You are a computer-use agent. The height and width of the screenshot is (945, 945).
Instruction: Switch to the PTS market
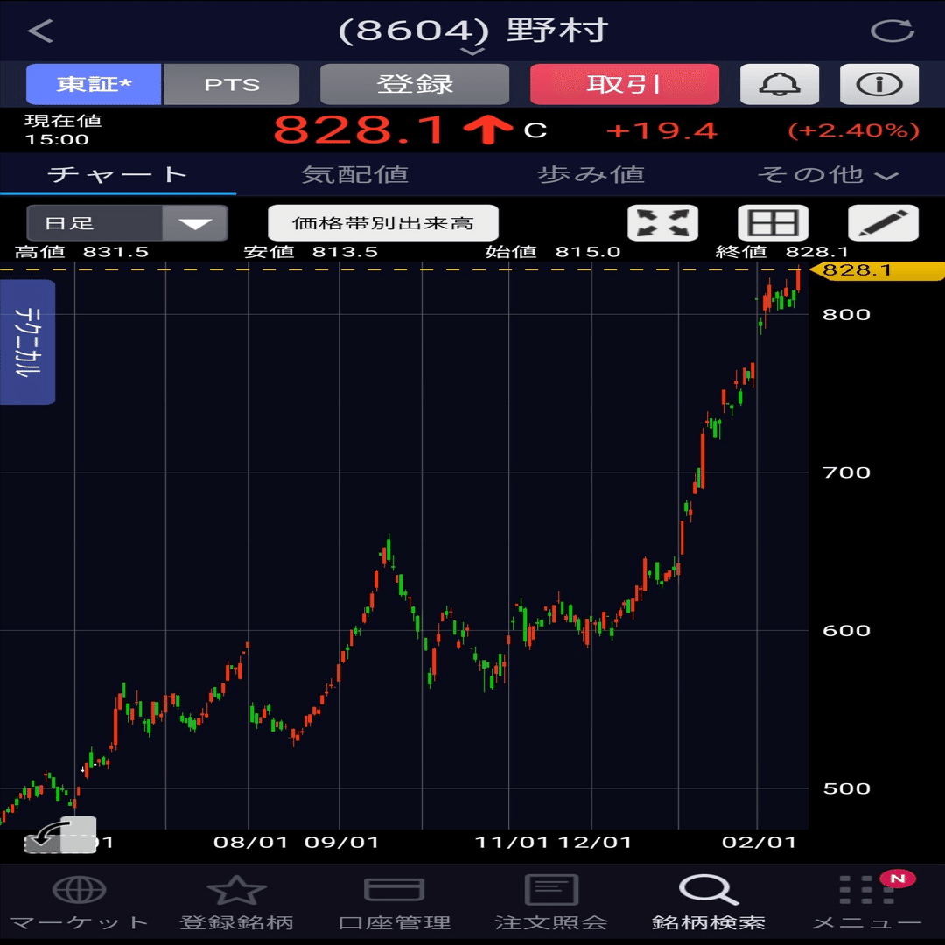coord(231,84)
